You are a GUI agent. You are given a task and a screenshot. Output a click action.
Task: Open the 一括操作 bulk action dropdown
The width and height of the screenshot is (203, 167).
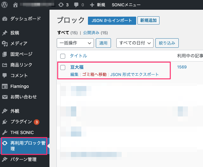click(x=75, y=43)
